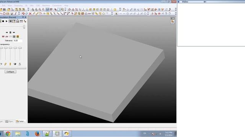Click the orange icon beside the simulation save icon

pyautogui.click(x=18, y=37)
